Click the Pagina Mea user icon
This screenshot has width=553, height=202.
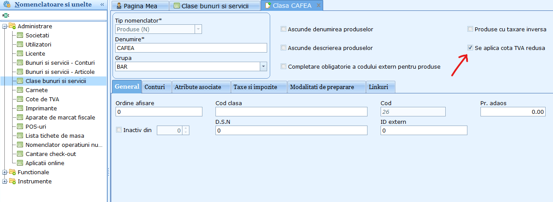pos(119,6)
